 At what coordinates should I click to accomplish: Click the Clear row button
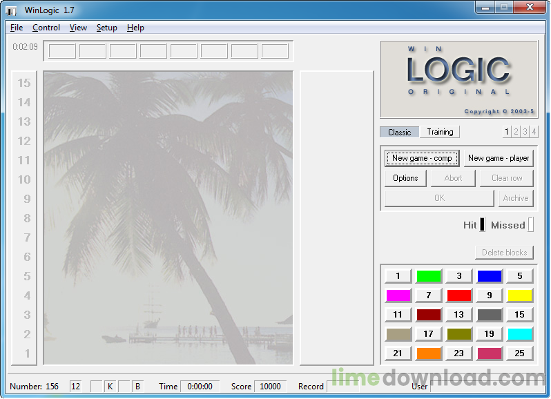(x=506, y=178)
